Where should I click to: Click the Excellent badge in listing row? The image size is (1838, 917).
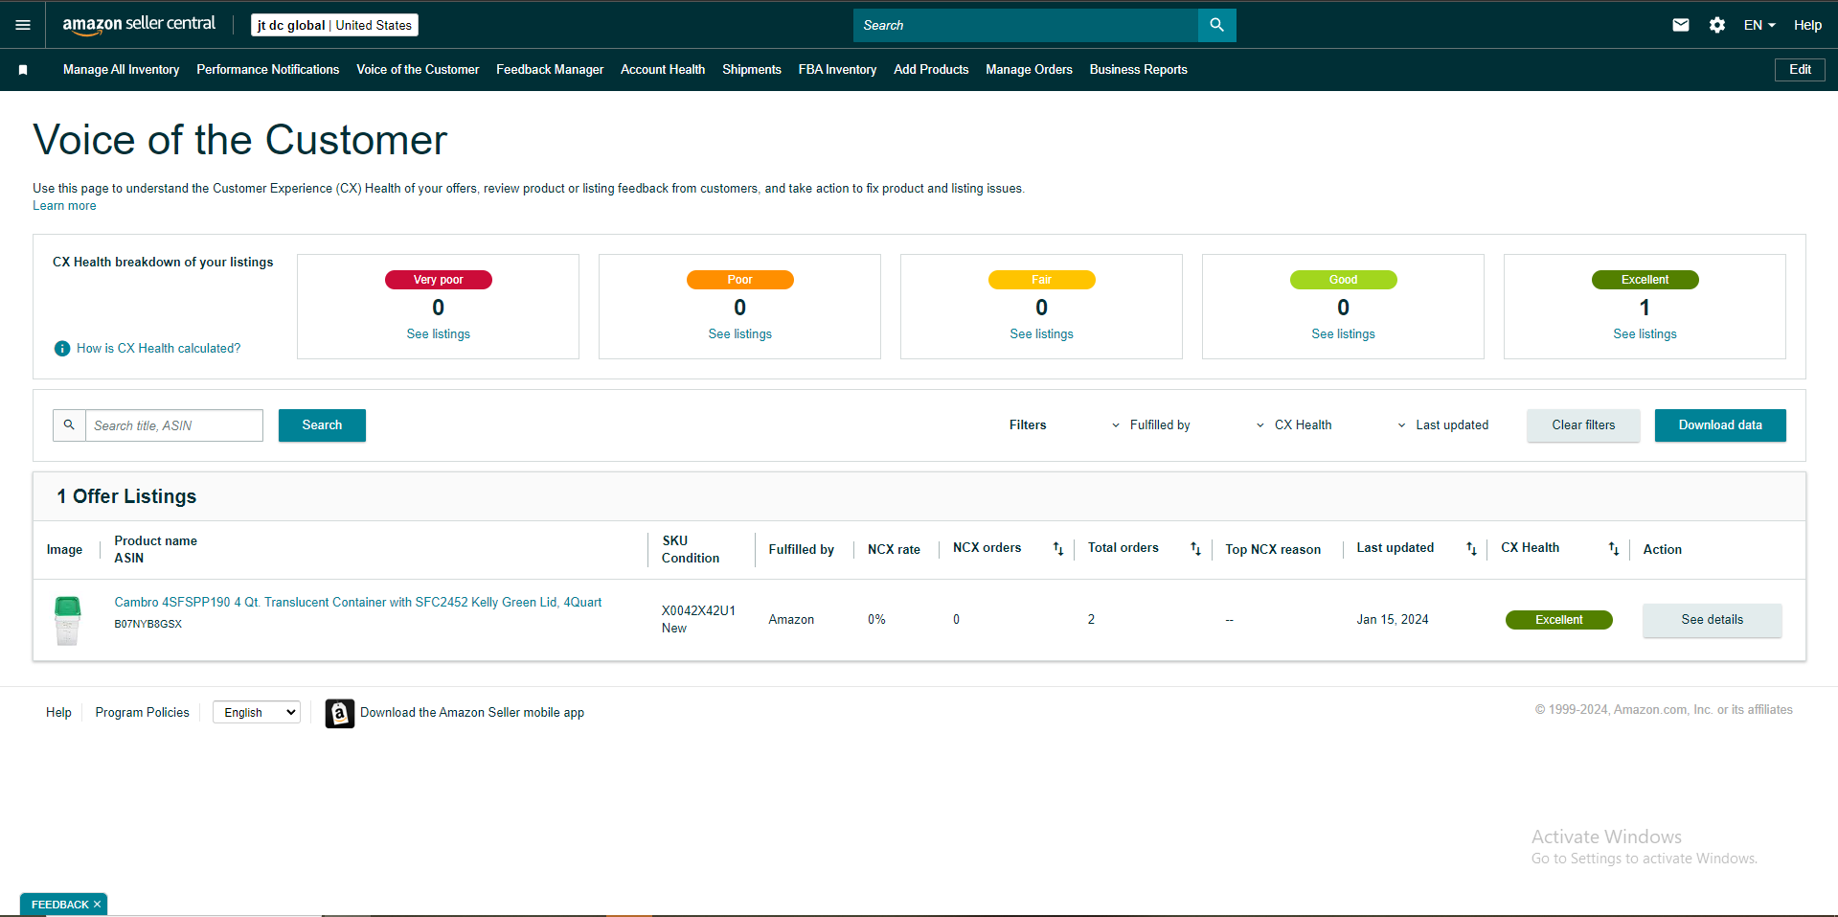(1559, 620)
